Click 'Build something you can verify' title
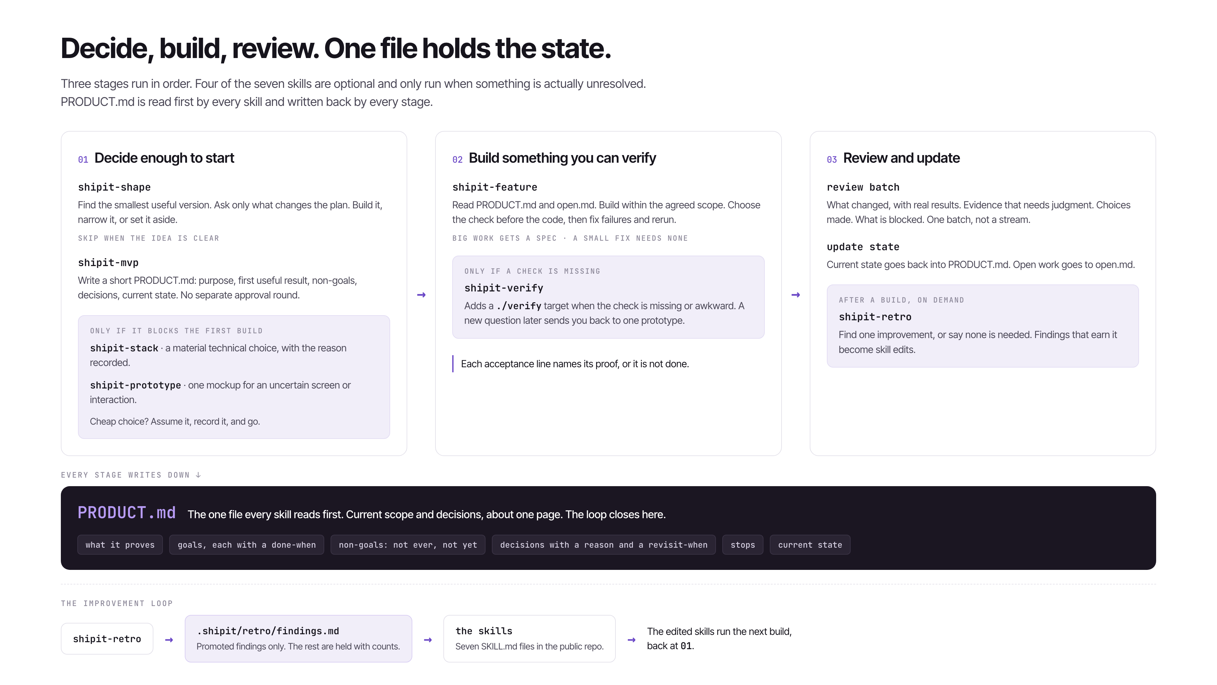Viewport: 1217px width, 685px height. [x=562, y=158]
